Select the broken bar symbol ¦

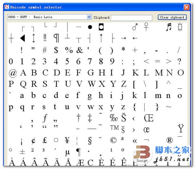[77, 141]
